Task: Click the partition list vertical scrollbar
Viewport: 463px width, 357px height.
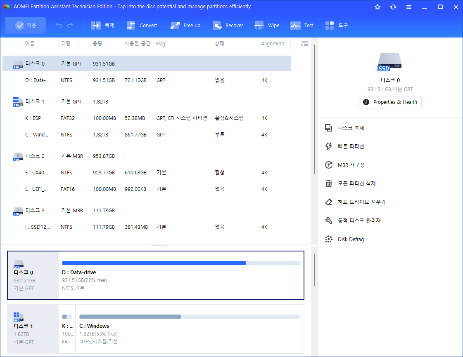Action: point(314,109)
